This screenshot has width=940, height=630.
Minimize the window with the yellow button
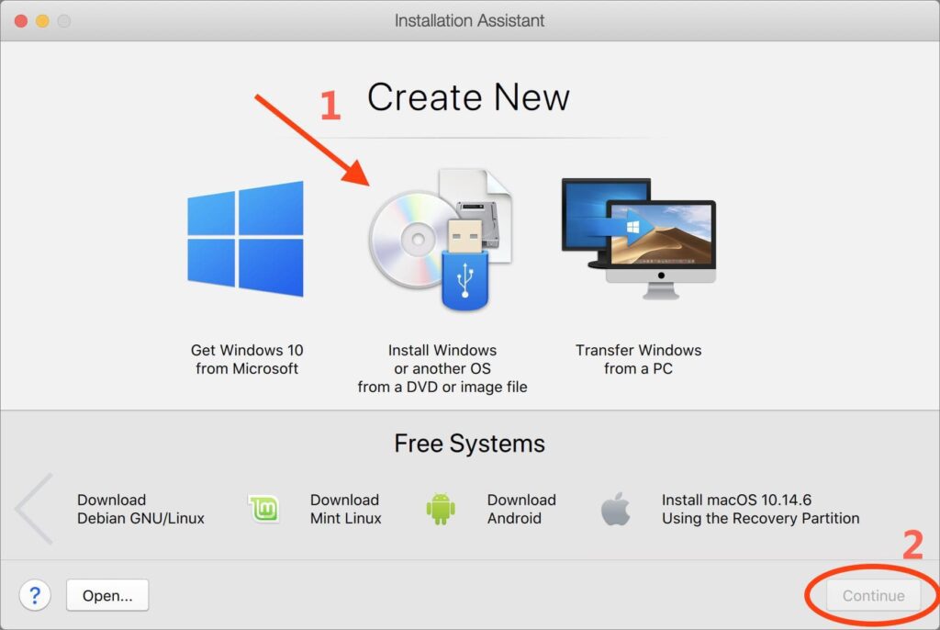pyautogui.click(x=42, y=20)
